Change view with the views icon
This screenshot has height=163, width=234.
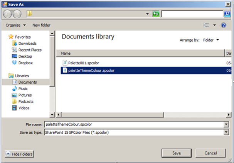click(206, 25)
